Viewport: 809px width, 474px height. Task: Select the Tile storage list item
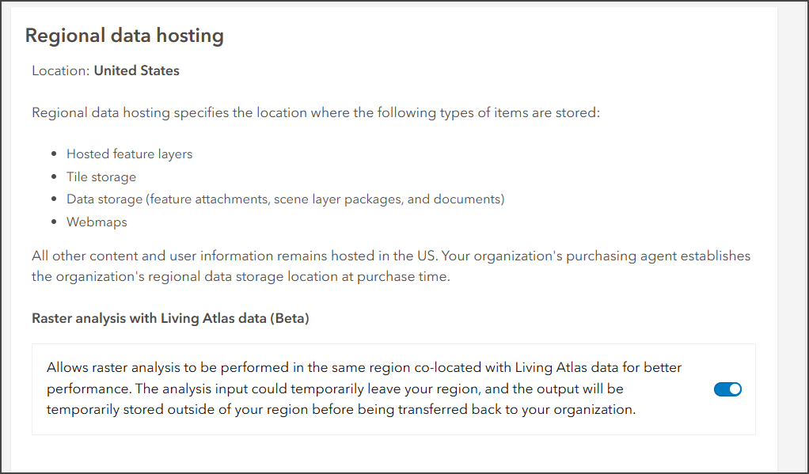101,177
